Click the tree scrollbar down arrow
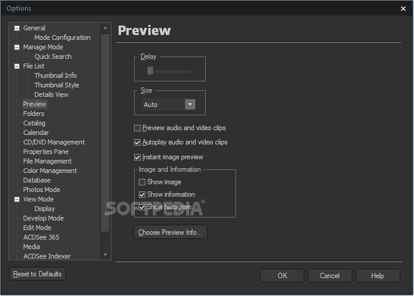The height and width of the screenshot is (296, 414). (x=106, y=255)
